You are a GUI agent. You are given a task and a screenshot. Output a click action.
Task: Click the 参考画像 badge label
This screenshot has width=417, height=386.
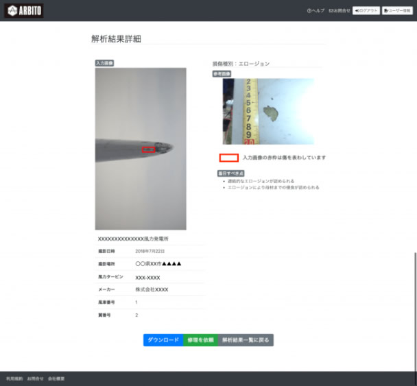(x=222, y=73)
